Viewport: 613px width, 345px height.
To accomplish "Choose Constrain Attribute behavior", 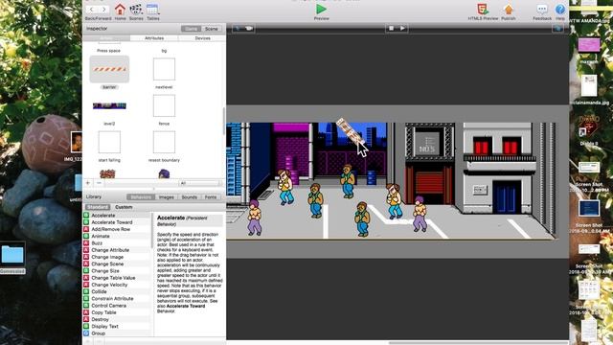I will pos(113,298).
